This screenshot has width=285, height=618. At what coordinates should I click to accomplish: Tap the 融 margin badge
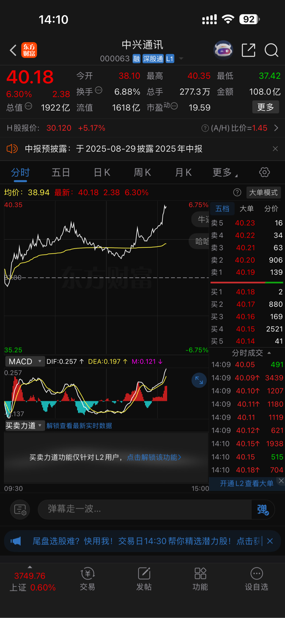pyautogui.click(x=137, y=59)
